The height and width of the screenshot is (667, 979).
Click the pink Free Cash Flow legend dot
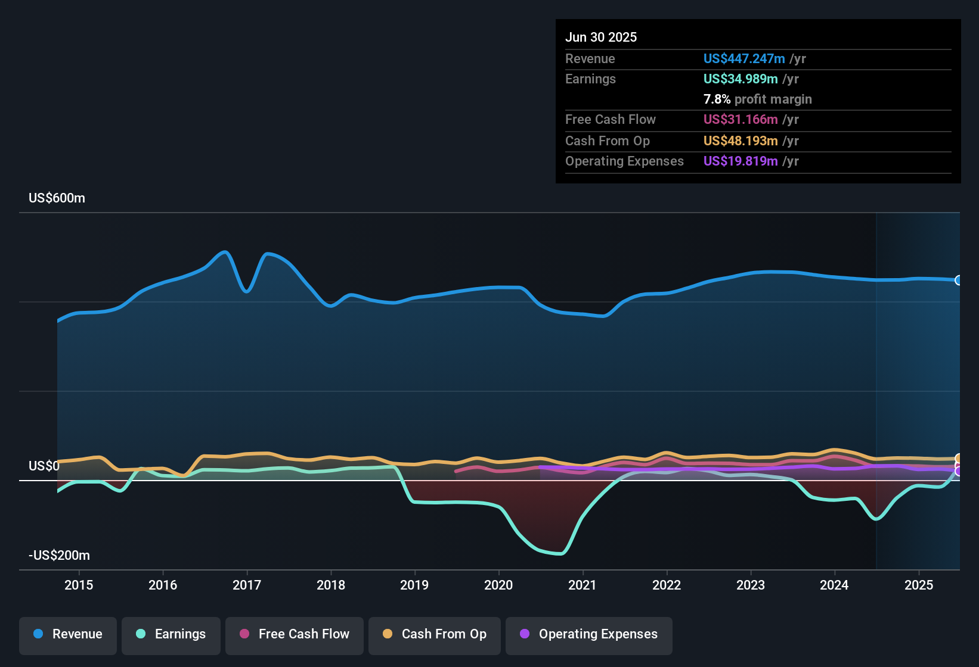[243, 634]
